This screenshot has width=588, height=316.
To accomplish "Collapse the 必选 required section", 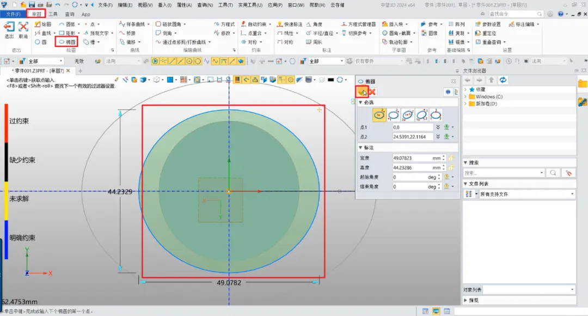I will 360,102.
